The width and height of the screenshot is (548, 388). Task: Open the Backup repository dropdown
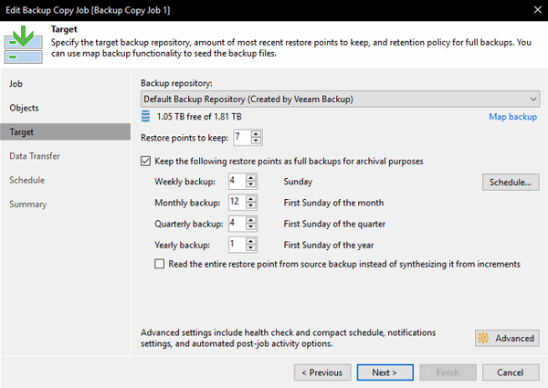[x=340, y=100]
